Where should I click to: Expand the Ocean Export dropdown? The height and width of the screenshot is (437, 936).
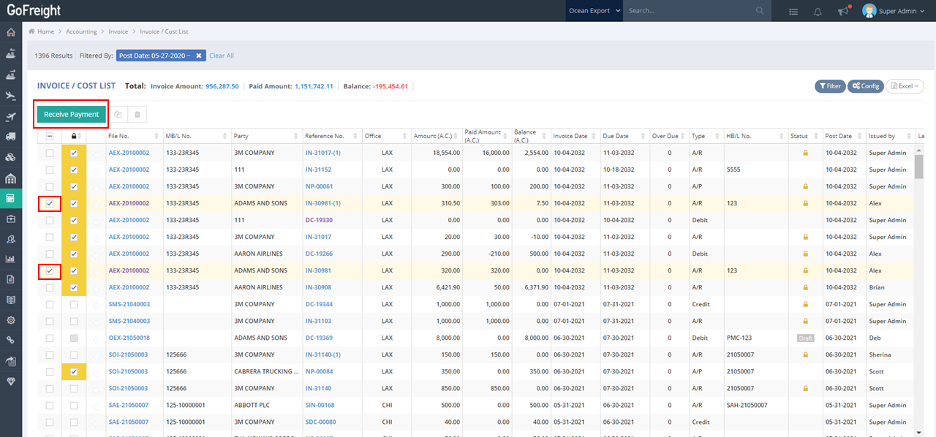(x=595, y=11)
